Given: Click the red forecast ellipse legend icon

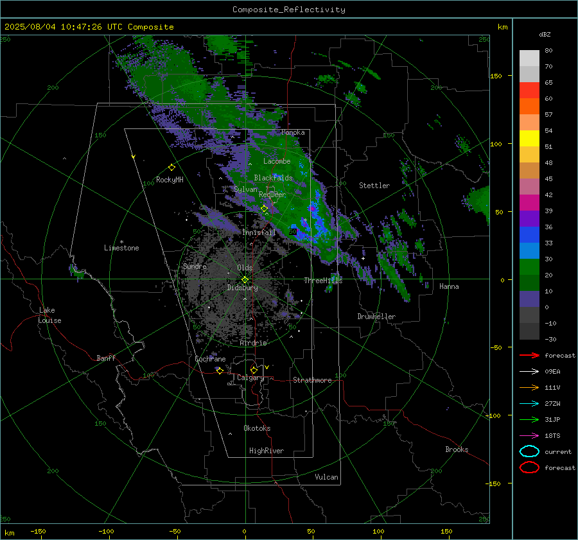Looking at the screenshot, I should 529,467.
